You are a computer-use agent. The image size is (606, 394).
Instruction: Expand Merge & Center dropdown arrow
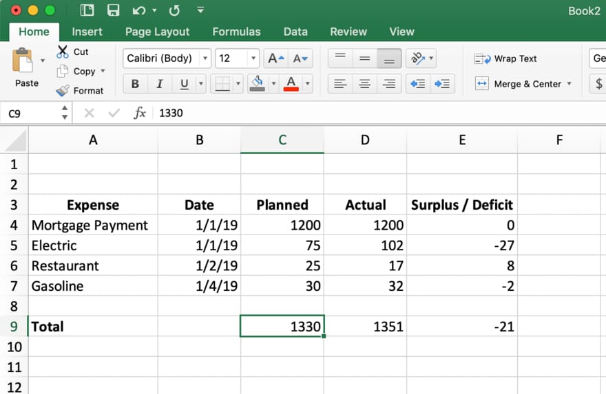coord(569,83)
